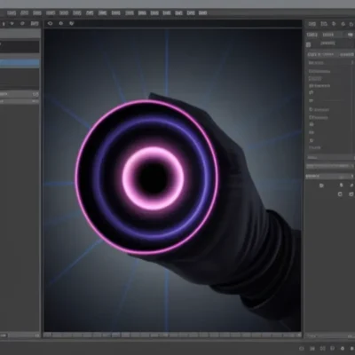Open the second tab in the right panel tab row
Image resolution: width=355 pixels, height=355 pixels.
tap(327, 35)
